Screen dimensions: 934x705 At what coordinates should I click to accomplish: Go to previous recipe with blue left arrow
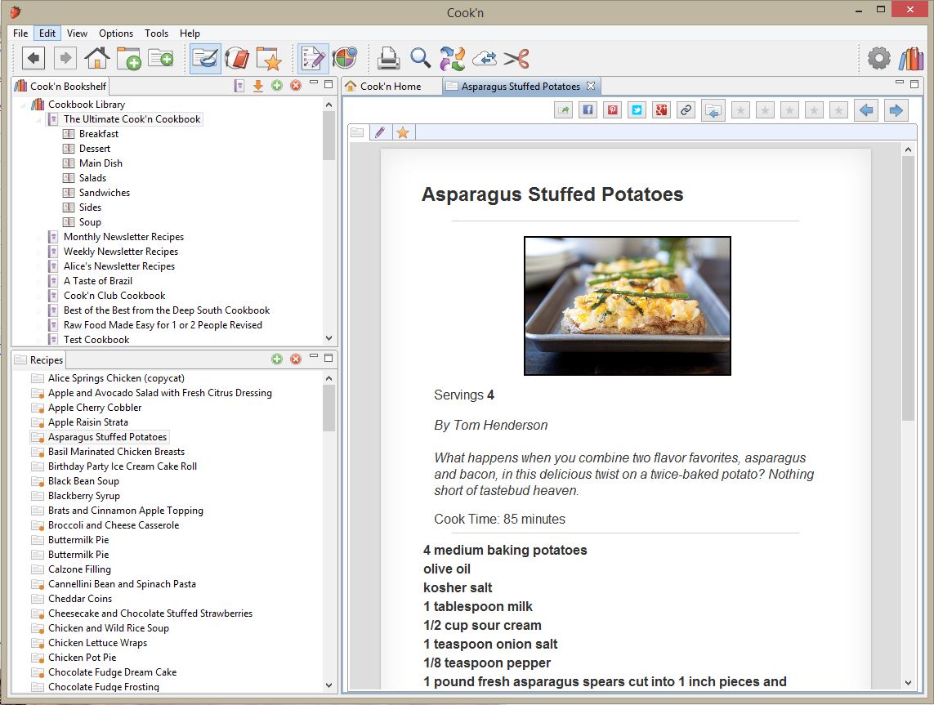pos(866,110)
